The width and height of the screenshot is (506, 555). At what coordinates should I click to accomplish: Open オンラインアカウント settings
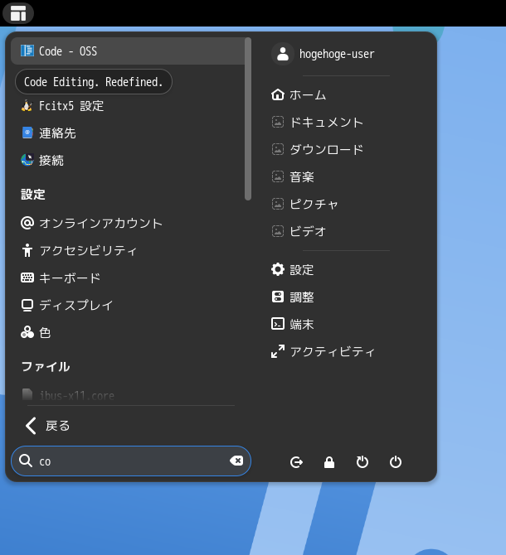click(128, 223)
